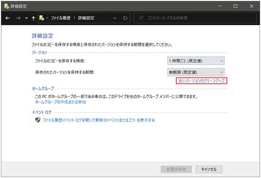Click the ファイルのコピーを保存する頻度 label

(60, 61)
